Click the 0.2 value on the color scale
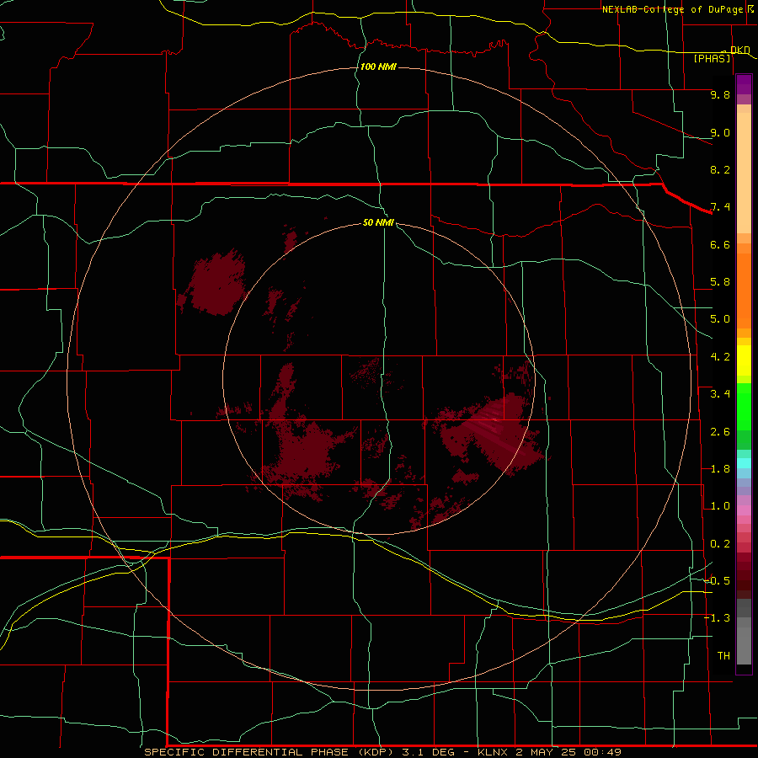This screenshot has width=758, height=758. [720, 544]
